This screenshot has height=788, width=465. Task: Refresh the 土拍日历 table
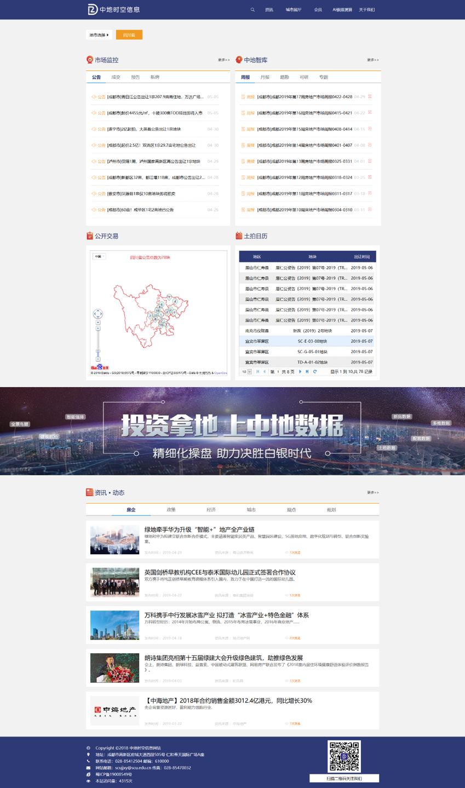point(315,372)
